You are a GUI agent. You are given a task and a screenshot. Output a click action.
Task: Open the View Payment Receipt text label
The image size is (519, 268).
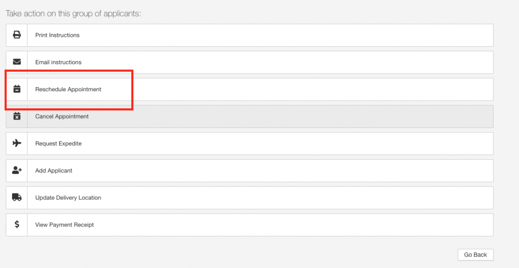pos(64,225)
